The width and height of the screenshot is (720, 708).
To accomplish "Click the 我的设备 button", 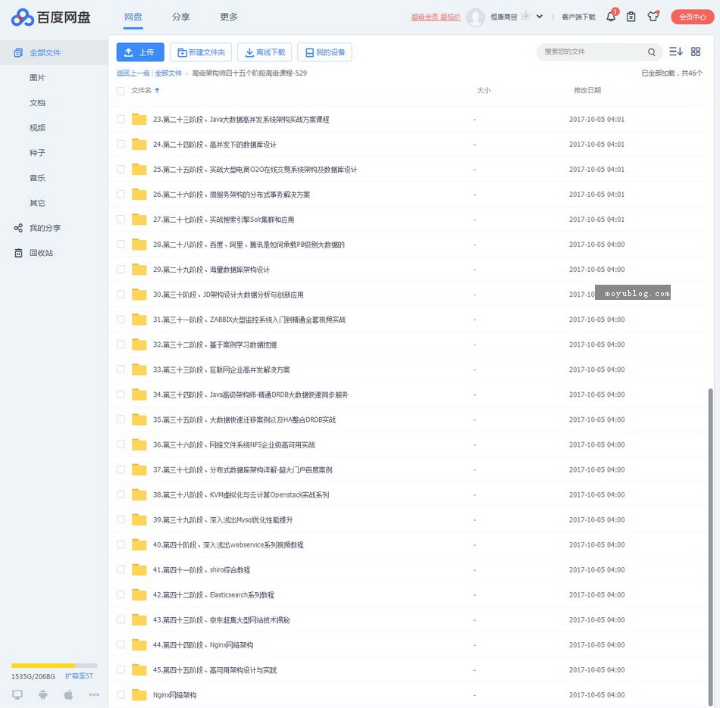I will 324,52.
